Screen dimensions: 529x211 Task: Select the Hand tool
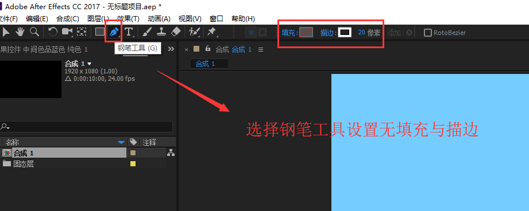[x=20, y=32]
